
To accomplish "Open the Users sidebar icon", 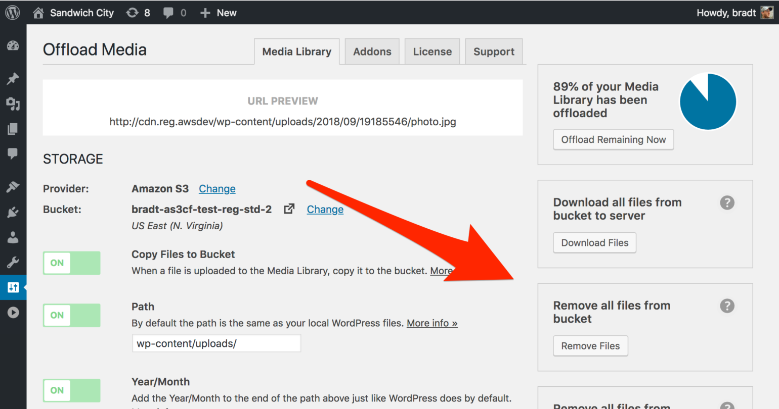I will click(x=13, y=237).
